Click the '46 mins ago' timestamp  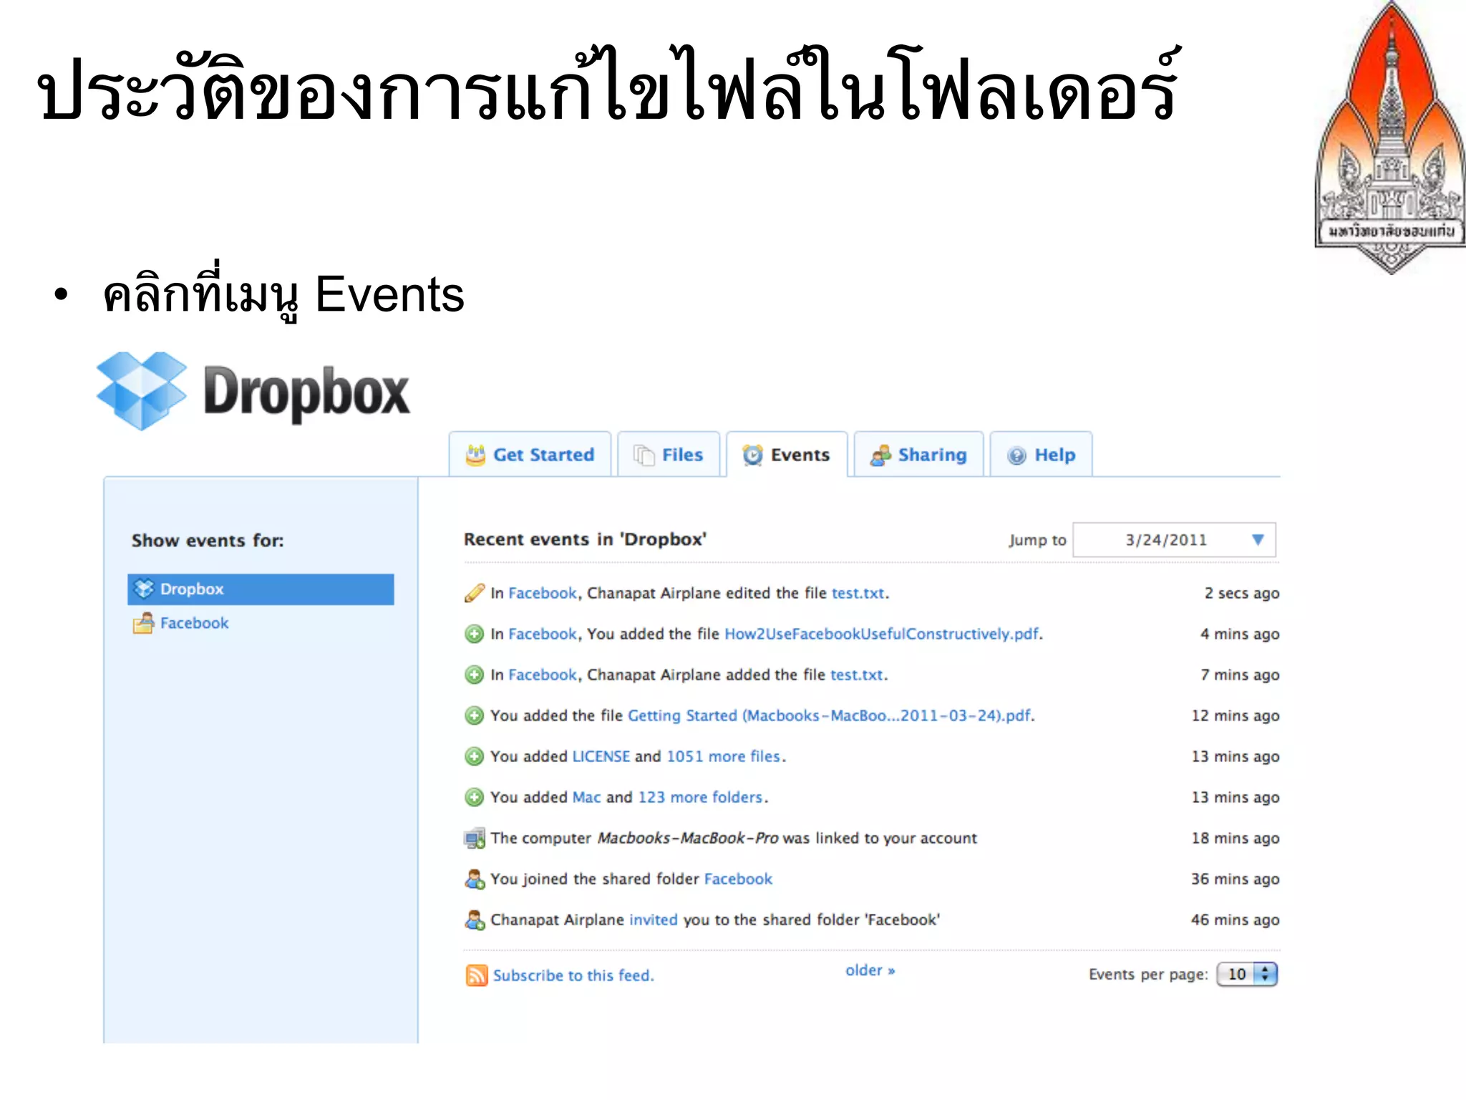(1235, 920)
